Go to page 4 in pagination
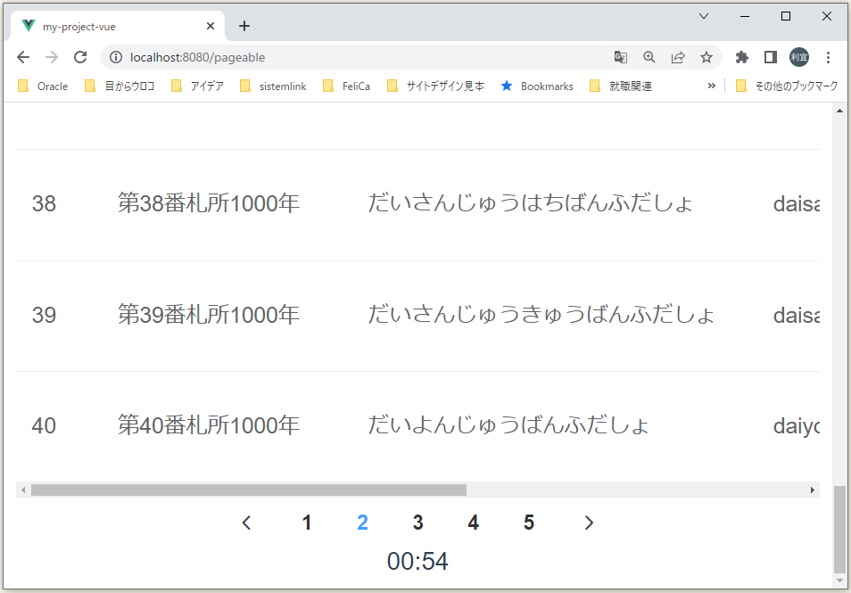851x593 pixels. [473, 523]
